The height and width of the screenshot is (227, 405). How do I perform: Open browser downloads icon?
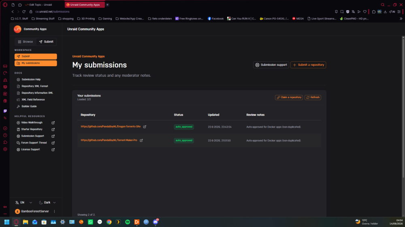click(385, 12)
